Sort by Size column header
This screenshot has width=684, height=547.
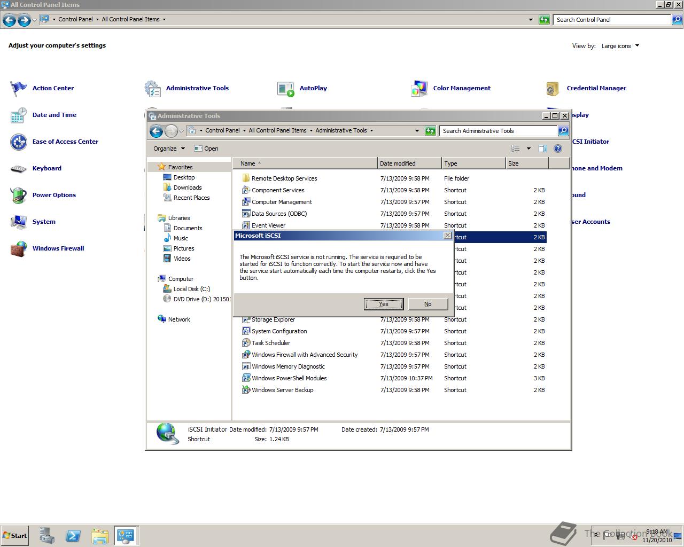[527, 163]
